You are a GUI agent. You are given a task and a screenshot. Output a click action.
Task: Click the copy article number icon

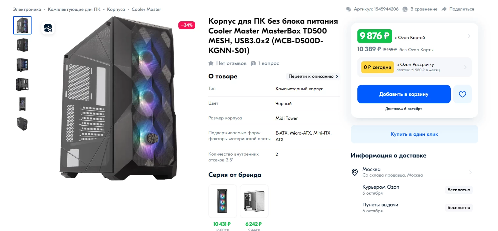click(349, 9)
